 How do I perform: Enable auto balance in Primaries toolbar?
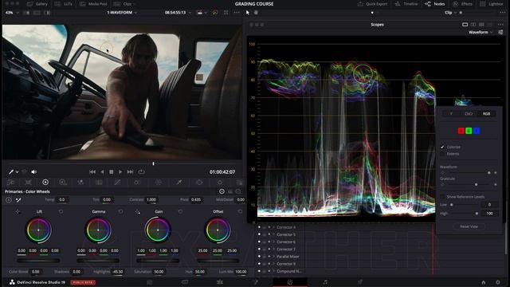pyautogui.click(x=9, y=200)
